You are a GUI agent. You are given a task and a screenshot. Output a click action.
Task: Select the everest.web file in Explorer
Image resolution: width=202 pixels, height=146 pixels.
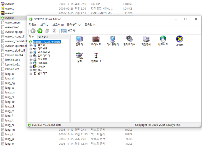coord(12,27)
